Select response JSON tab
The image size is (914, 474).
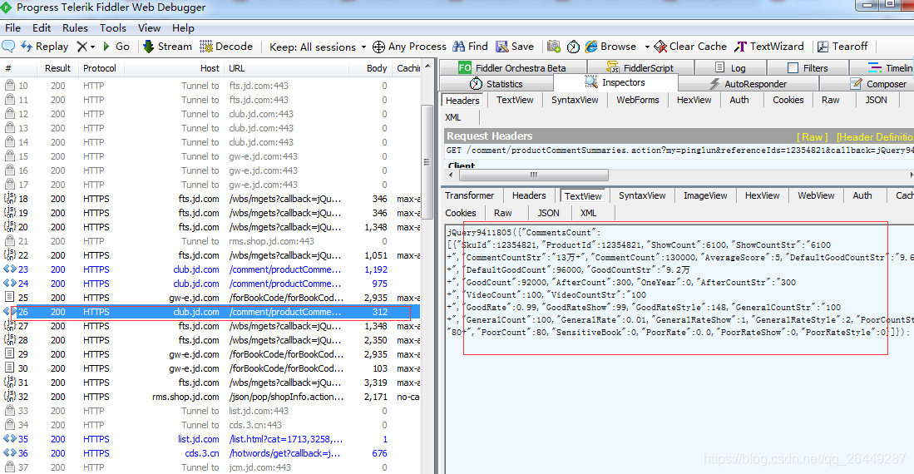pos(548,213)
